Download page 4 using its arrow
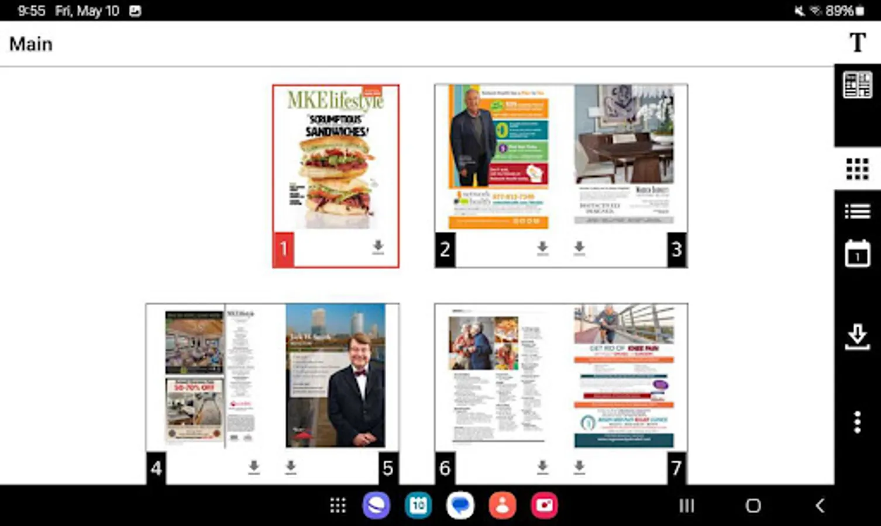This screenshot has width=881, height=526. (x=253, y=466)
